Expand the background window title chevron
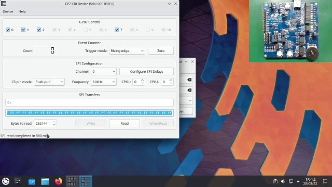This screenshot has width=332, height=187. (x=186, y=62)
